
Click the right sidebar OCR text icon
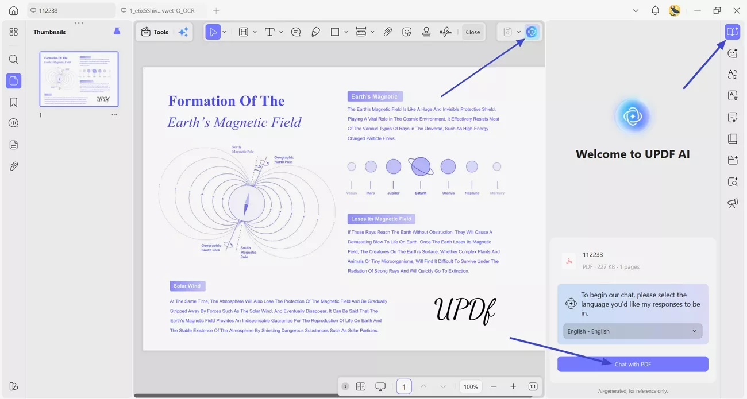click(x=732, y=96)
